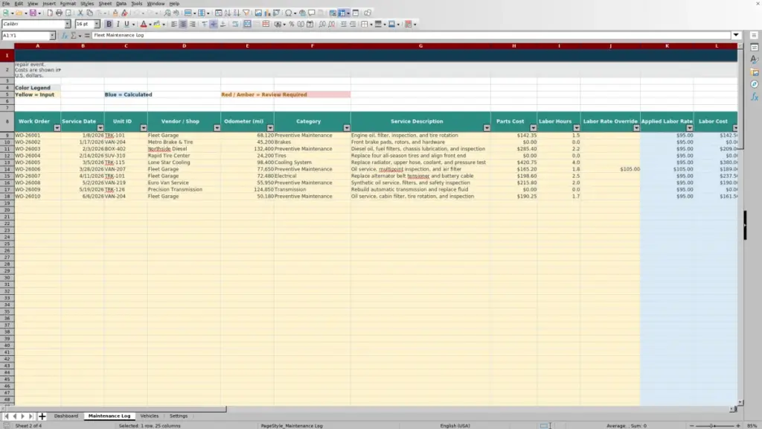Screen dimensions: 762x429
Task: Open the Category filter dropdown
Action: click(347, 128)
